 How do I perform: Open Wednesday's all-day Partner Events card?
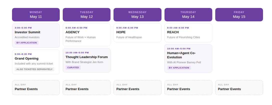[x=137, y=87]
